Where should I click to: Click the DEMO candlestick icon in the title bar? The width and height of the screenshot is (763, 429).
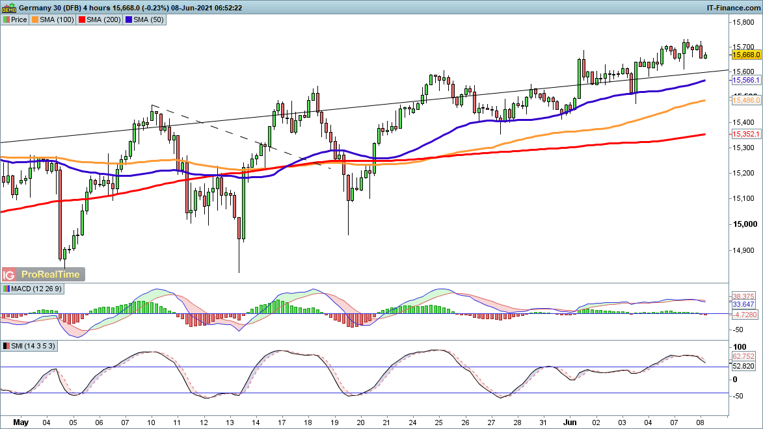pyautogui.click(x=9, y=7)
